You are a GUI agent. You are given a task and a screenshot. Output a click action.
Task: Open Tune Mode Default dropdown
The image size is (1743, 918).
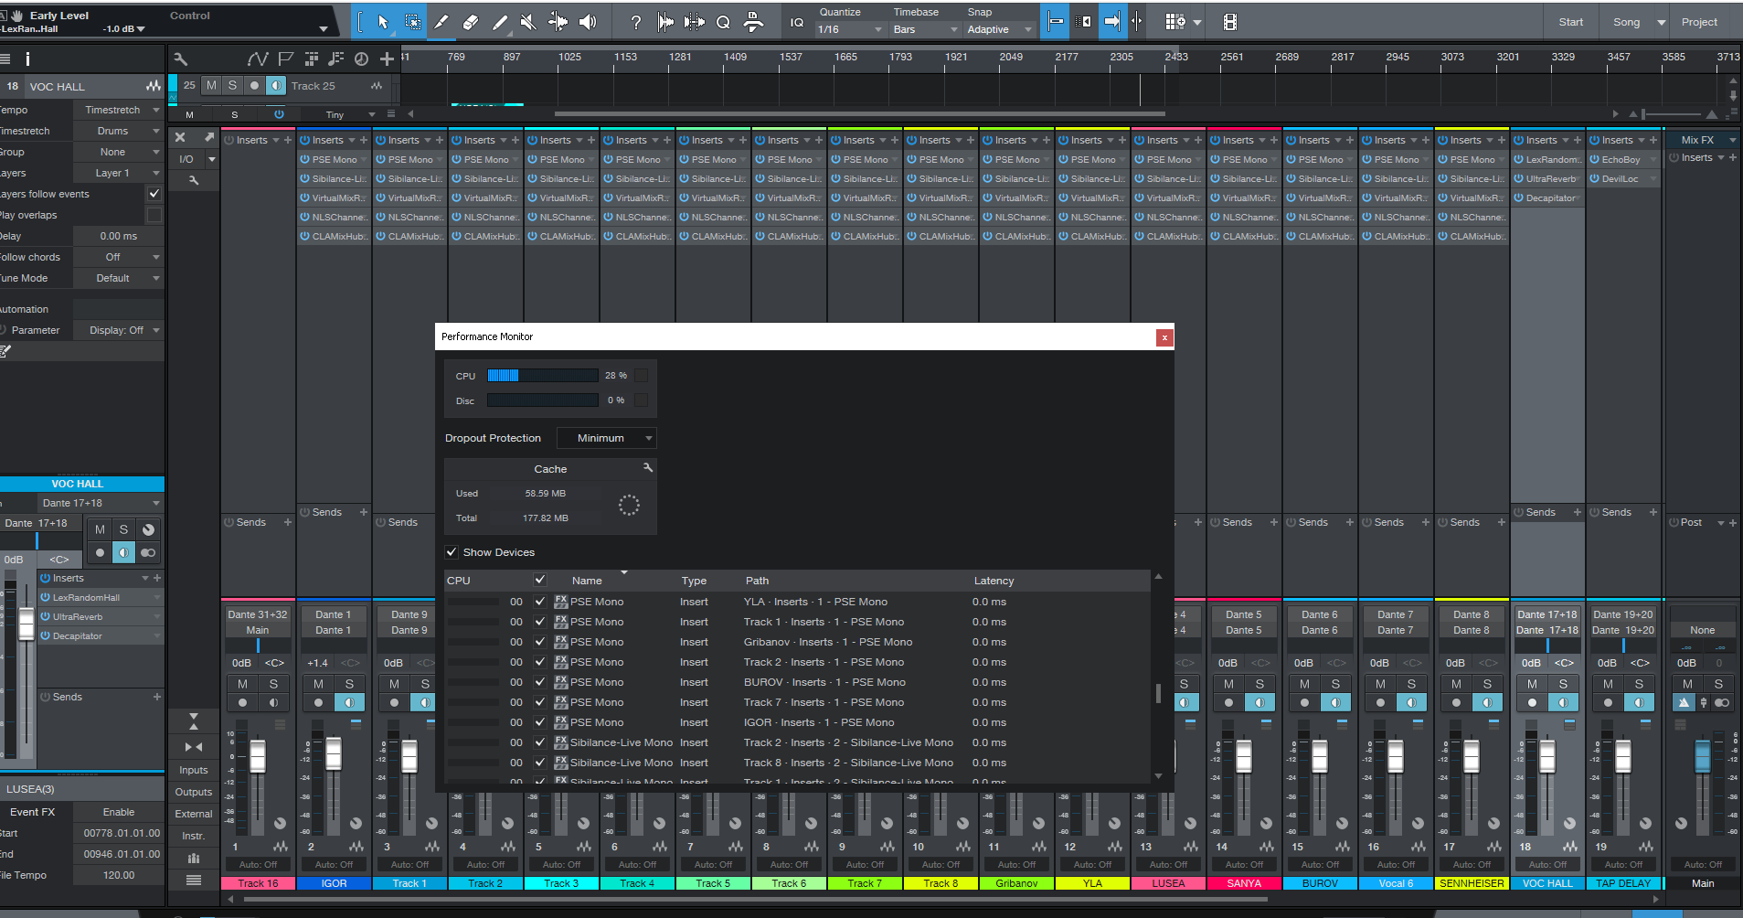[119, 278]
